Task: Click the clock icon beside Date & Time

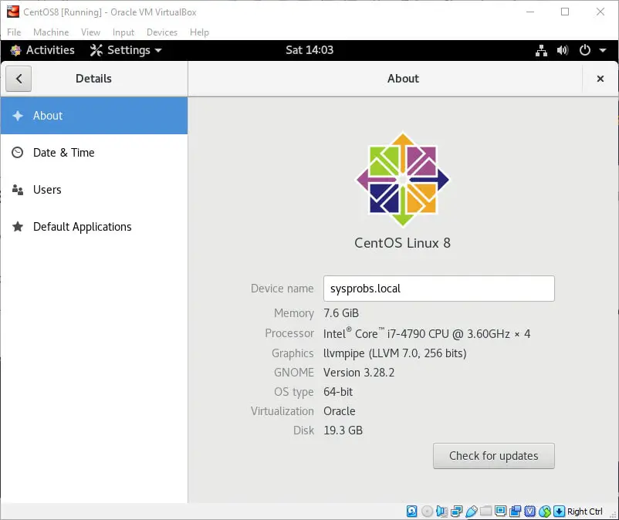Action: pos(18,152)
